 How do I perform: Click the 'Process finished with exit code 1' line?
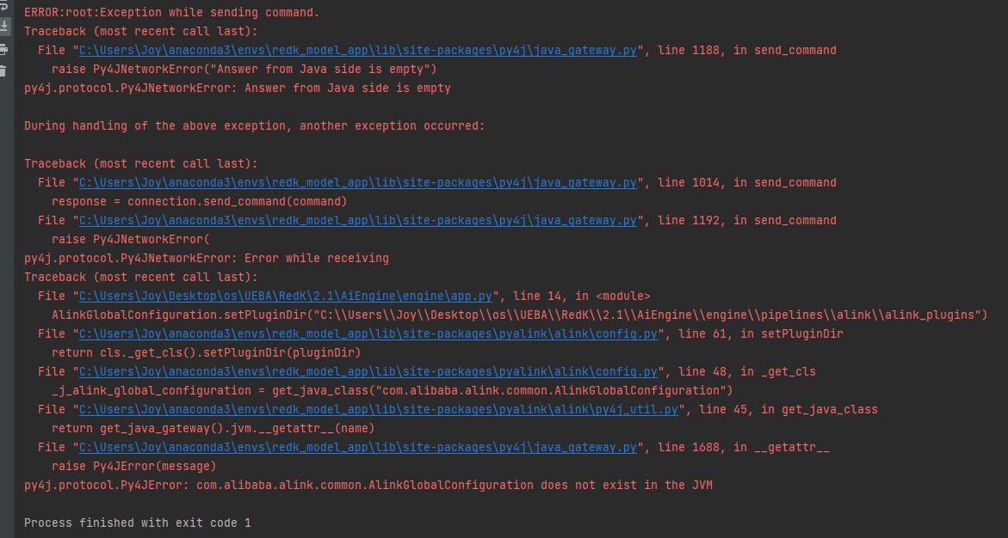pyautogui.click(x=138, y=523)
